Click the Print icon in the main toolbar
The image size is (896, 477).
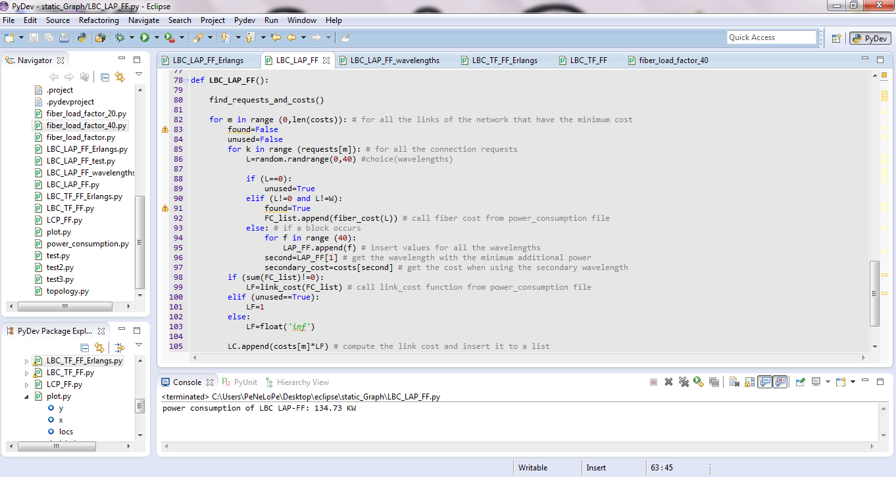pyautogui.click(x=64, y=37)
